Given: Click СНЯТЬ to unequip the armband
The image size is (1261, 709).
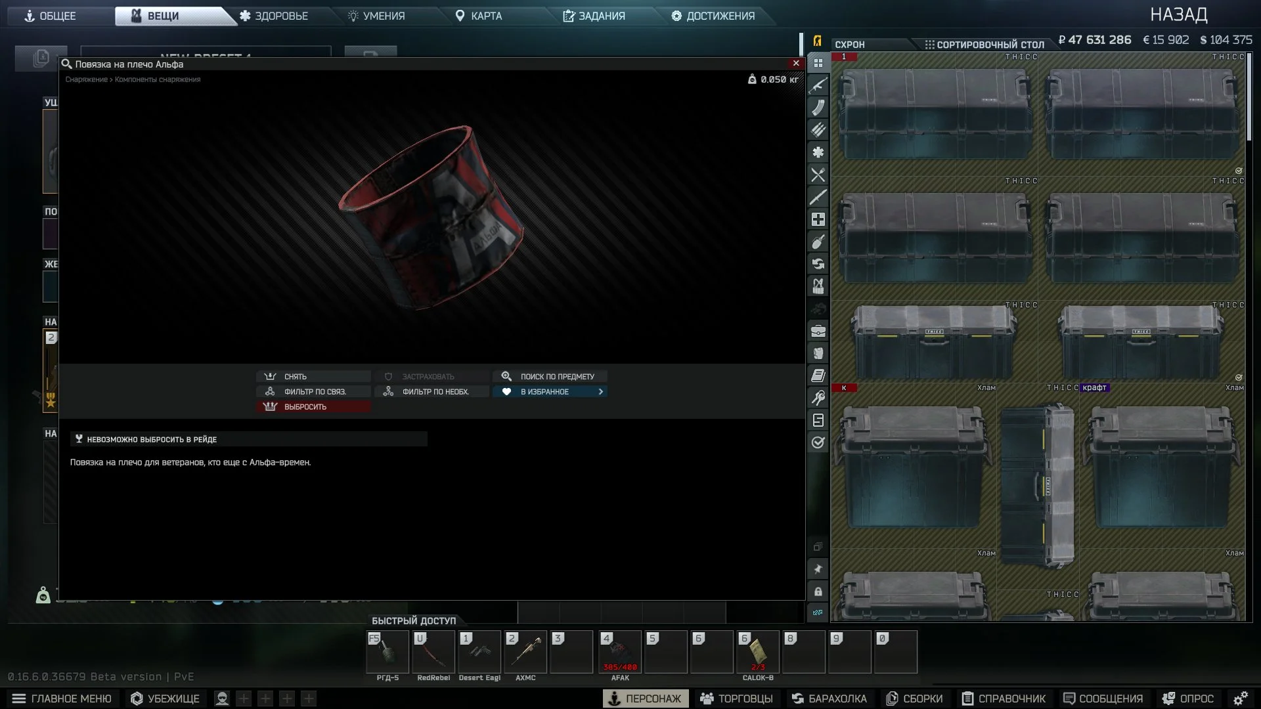Looking at the screenshot, I should pyautogui.click(x=313, y=376).
